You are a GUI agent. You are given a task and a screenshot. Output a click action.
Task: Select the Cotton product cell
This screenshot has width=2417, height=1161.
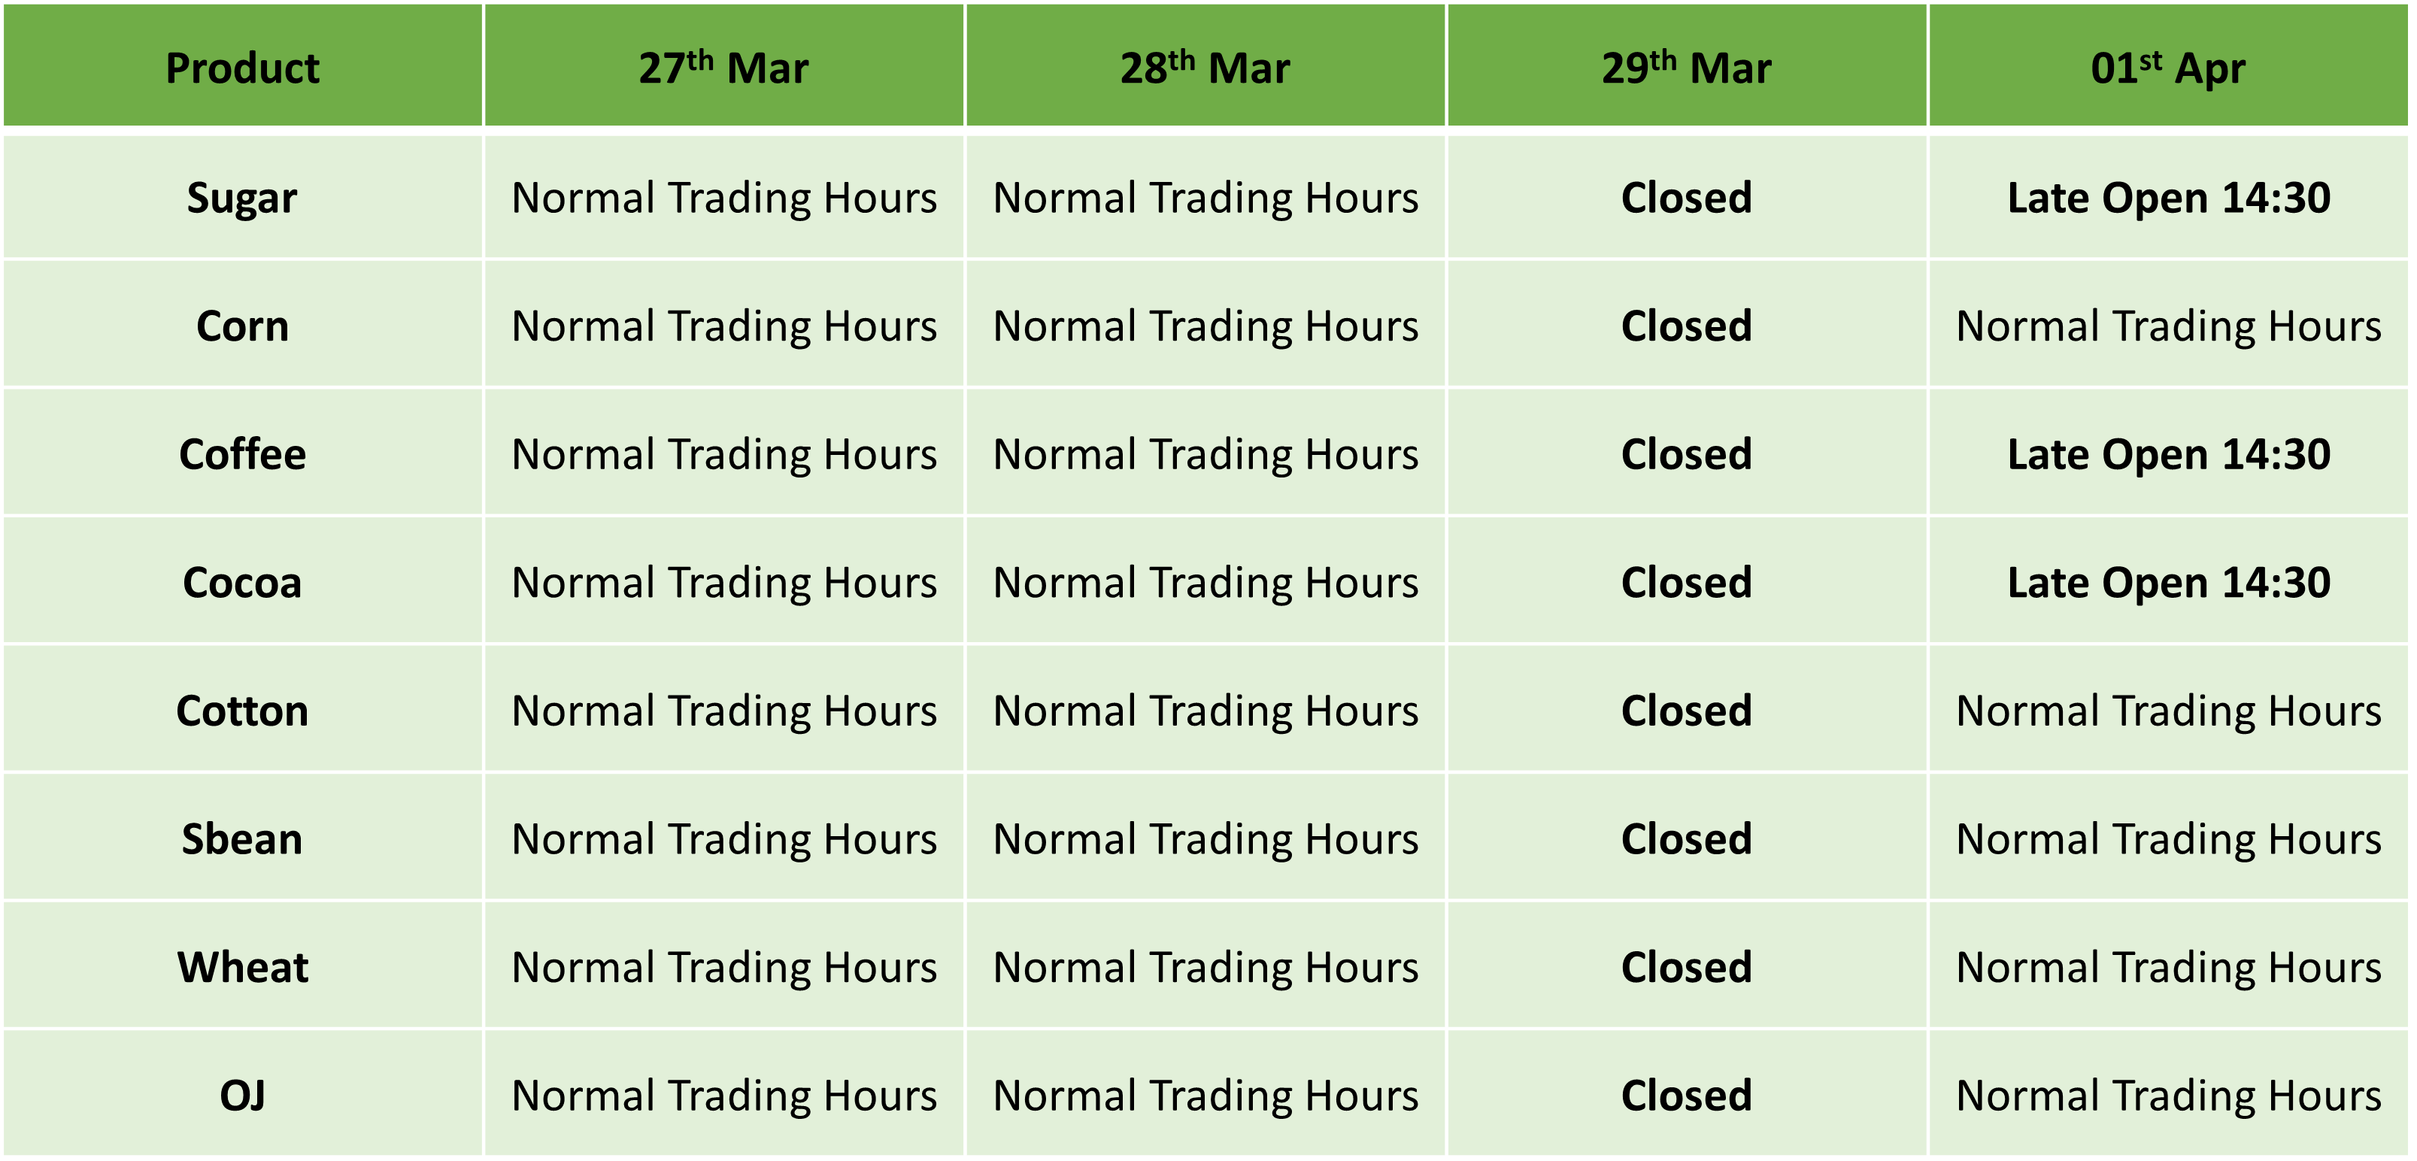click(242, 710)
